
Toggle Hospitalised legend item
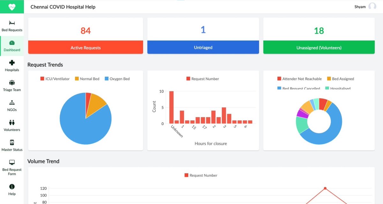point(338,88)
